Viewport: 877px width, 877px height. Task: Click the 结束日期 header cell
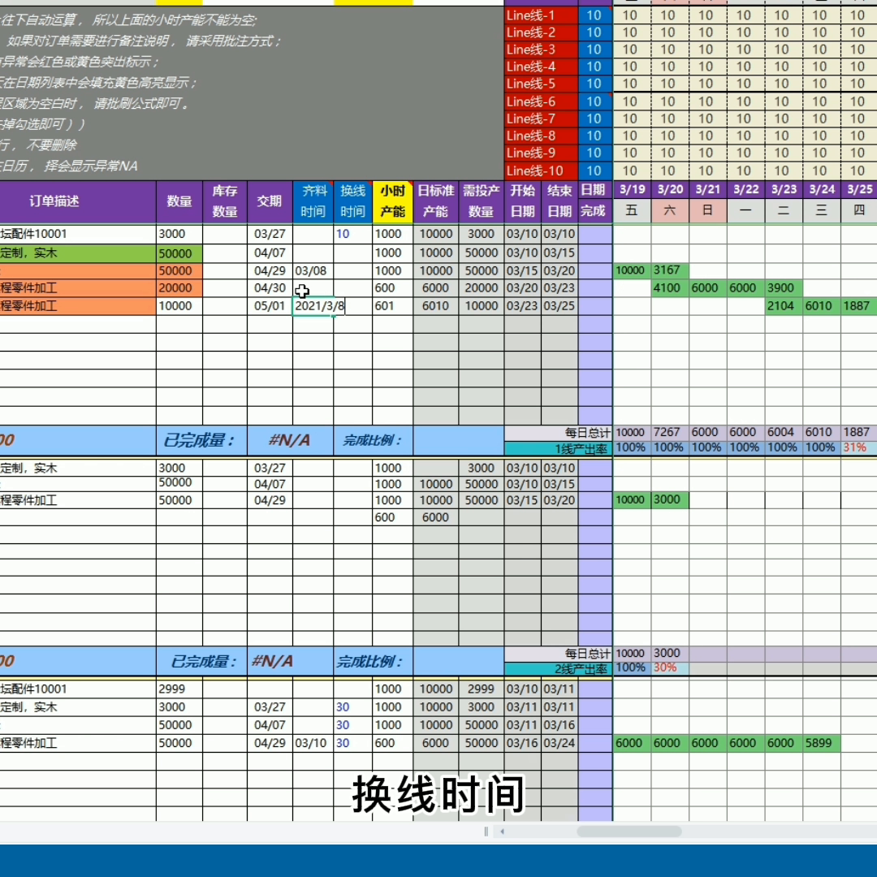(559, 201)
